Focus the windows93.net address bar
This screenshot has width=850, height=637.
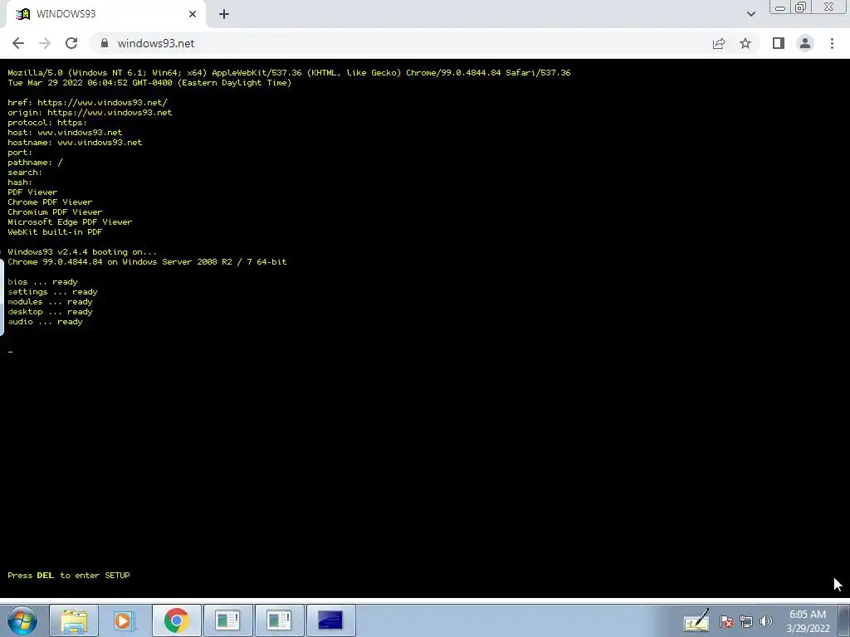(x=401, y=43)
